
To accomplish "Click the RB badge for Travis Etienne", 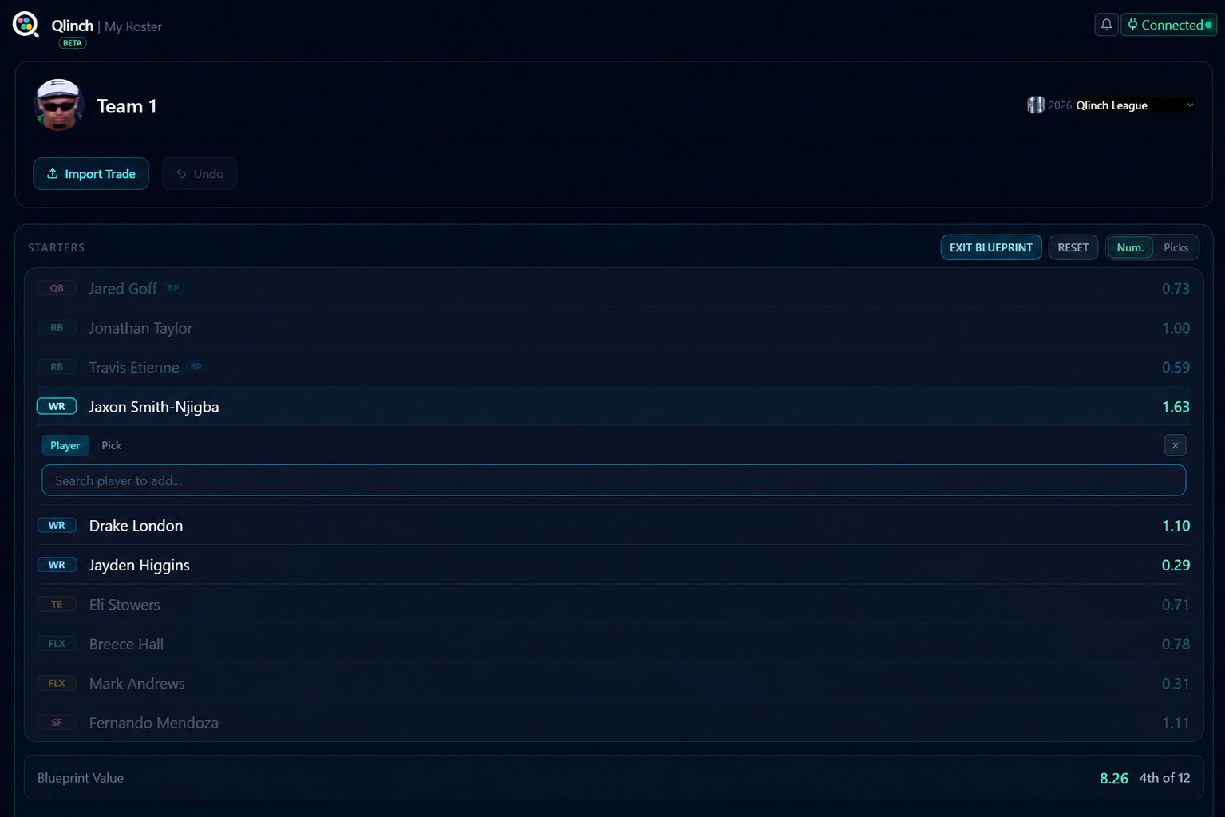I will (x=57, y=367).
